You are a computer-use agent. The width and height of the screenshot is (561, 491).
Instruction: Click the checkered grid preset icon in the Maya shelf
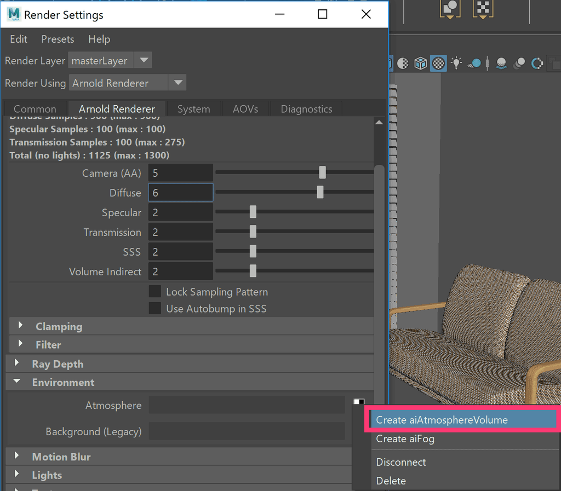(x=483, y=9)
